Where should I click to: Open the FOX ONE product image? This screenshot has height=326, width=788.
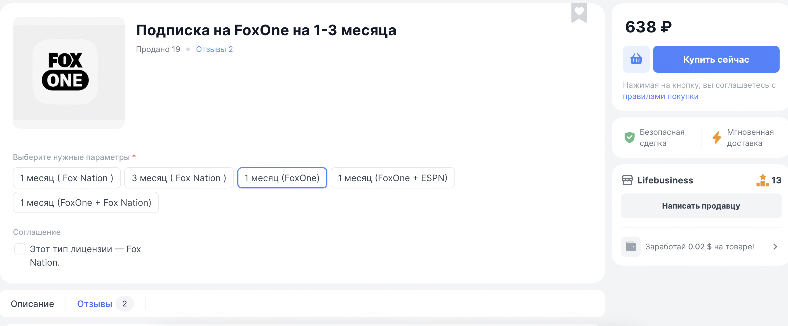tap(69, 73)
